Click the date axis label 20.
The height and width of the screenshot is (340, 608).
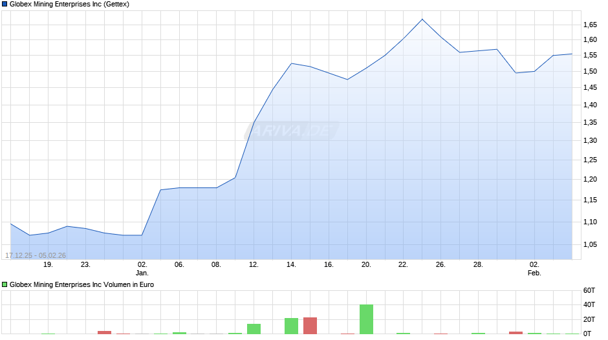point(366,265)
